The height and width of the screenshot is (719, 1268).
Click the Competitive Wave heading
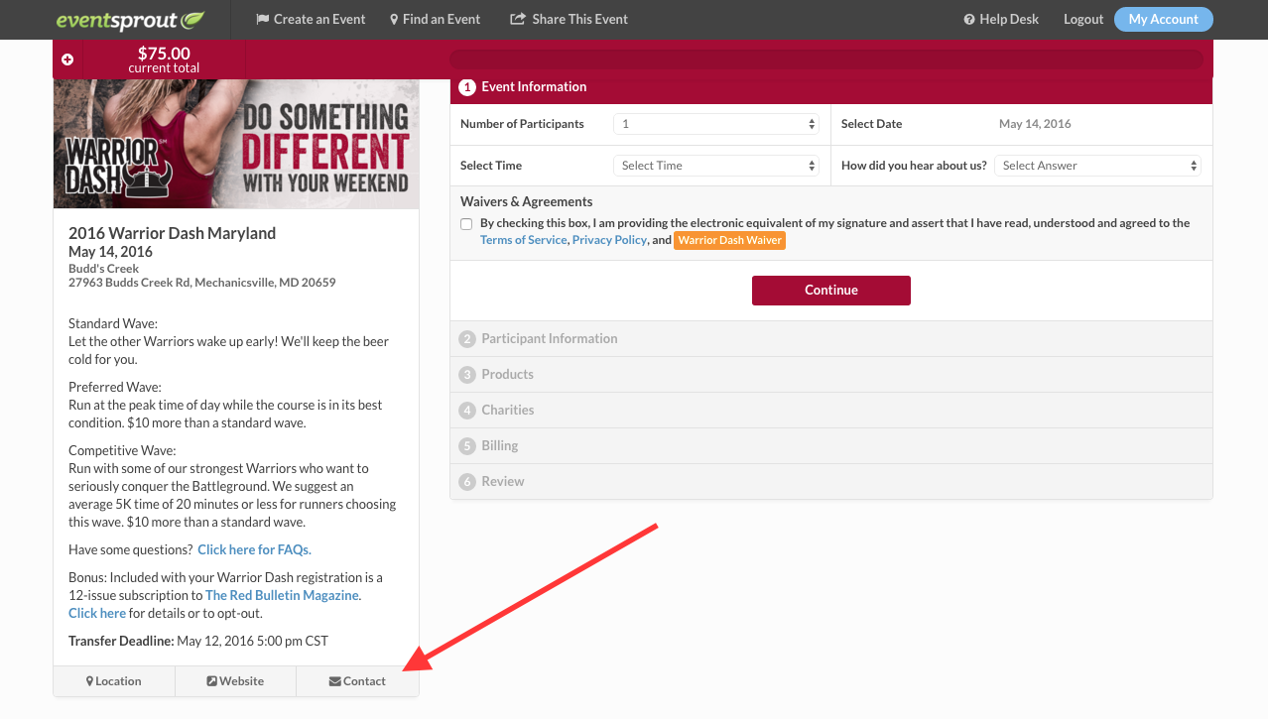pos(122,450)
